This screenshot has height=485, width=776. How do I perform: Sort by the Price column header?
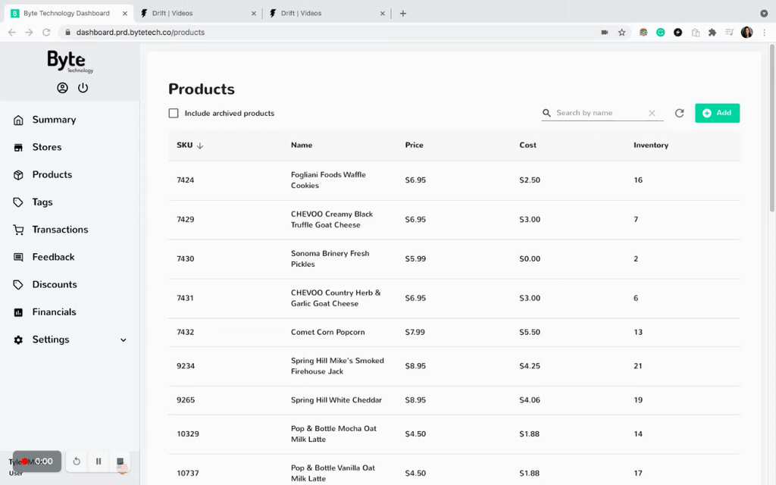[415, 145]
